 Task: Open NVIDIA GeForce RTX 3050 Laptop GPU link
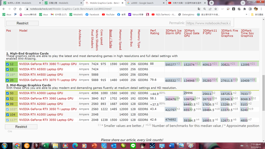coord(46,120)
